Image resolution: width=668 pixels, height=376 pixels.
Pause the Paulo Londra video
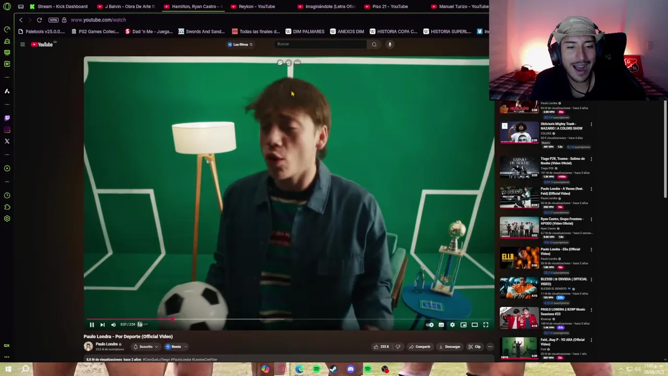92,325
